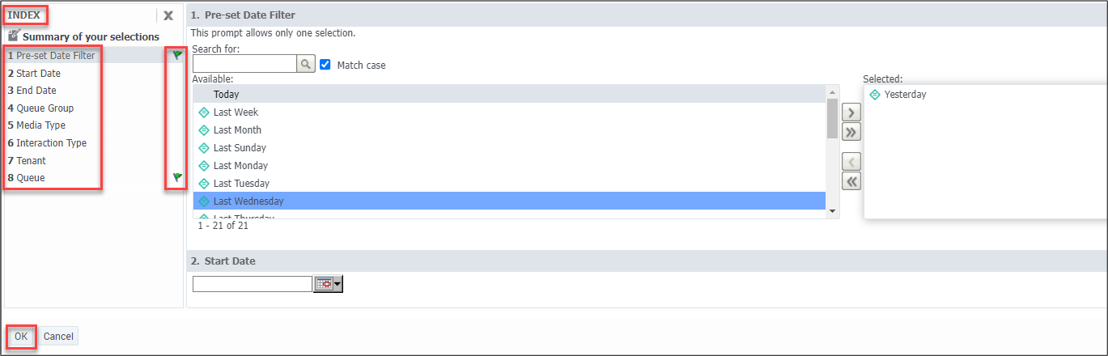Screen dimensions: 1108x356
Task: Click green flag beside Pre-set Date Filter
Action: (177, 56)
